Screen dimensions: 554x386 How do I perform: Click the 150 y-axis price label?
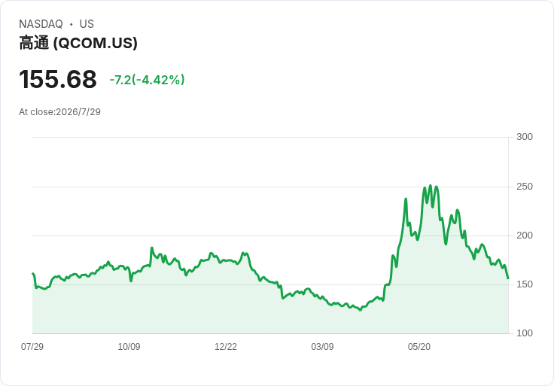pyautogui.click(x=525, y=284)
